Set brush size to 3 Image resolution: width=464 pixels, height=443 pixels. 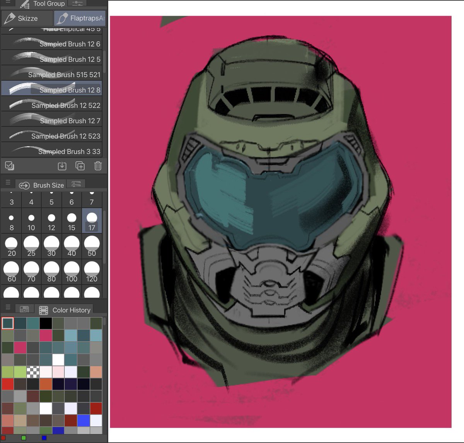coord(12,200)
